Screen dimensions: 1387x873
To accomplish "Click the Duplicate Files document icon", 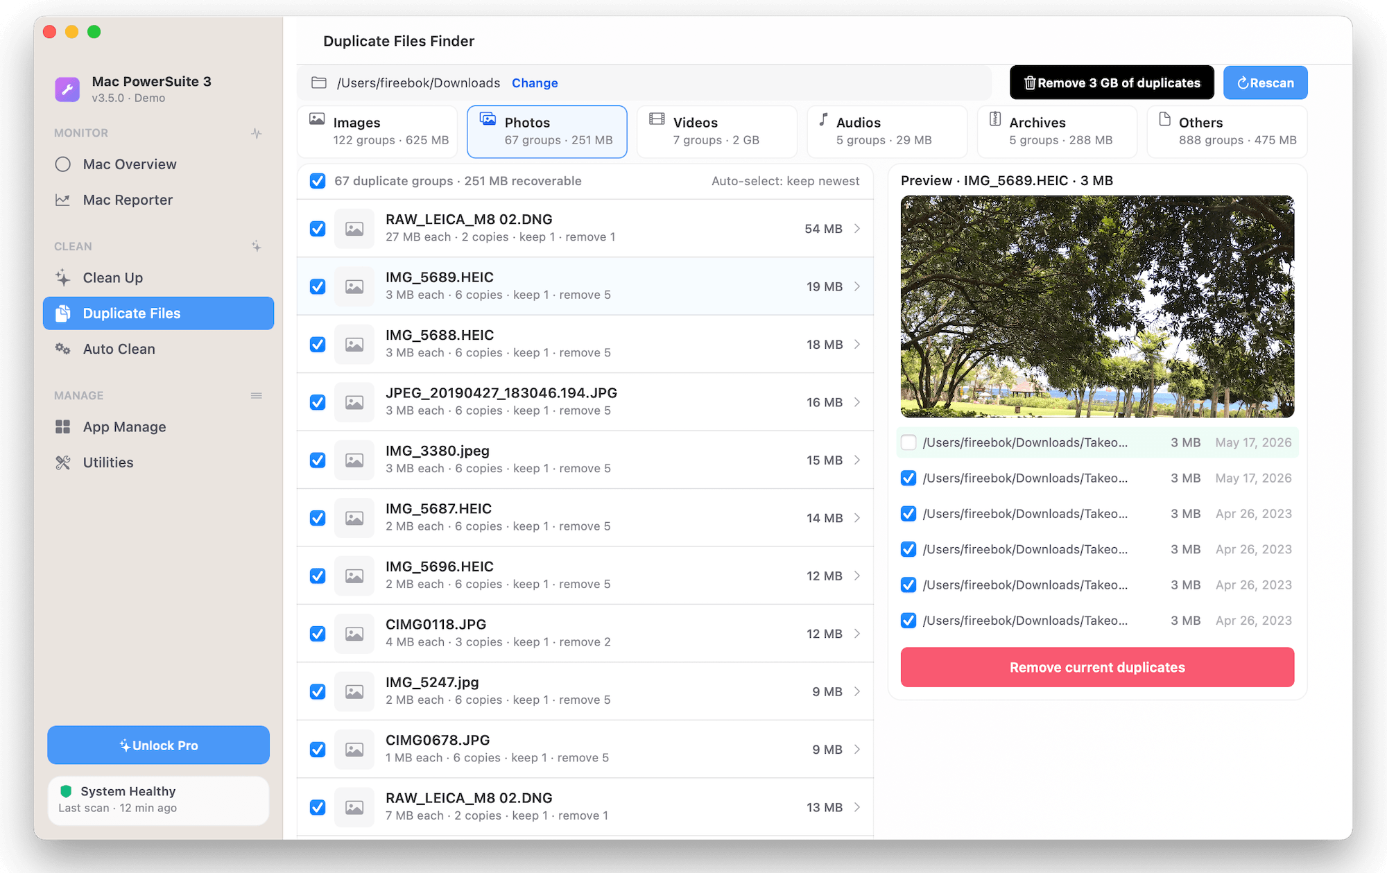I will 63,313.
